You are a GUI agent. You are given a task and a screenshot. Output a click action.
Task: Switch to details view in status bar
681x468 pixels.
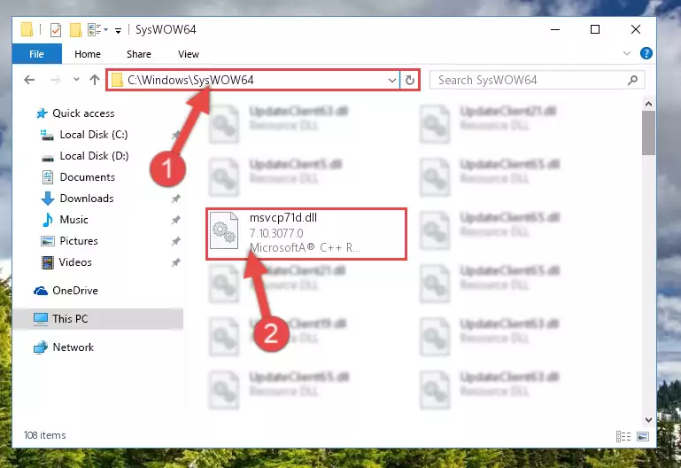[x=623, y=436]
